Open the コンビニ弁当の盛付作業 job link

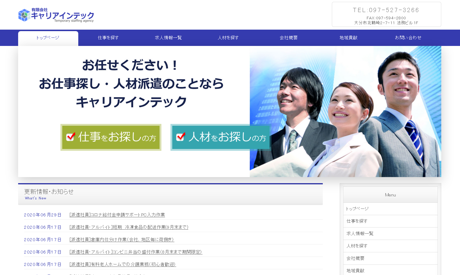[x=135, y=252]
